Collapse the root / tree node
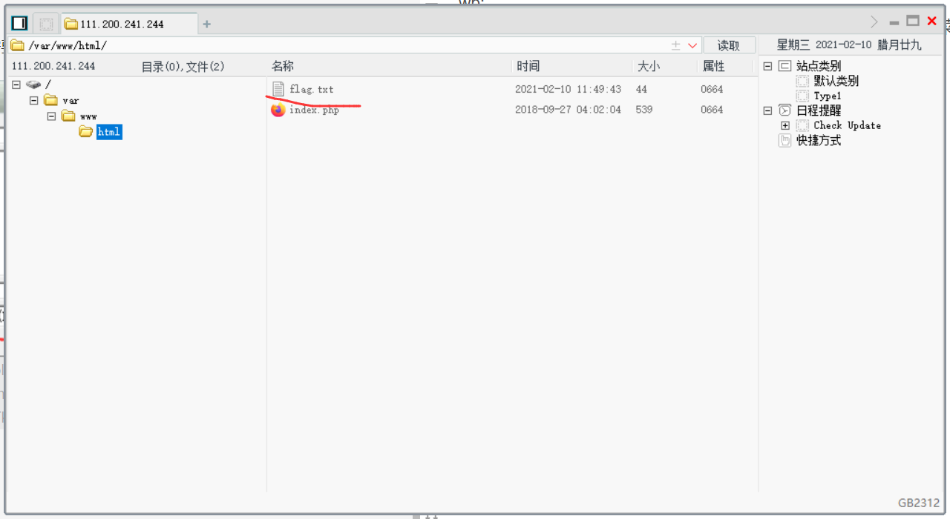 click(x=16, y=85)
